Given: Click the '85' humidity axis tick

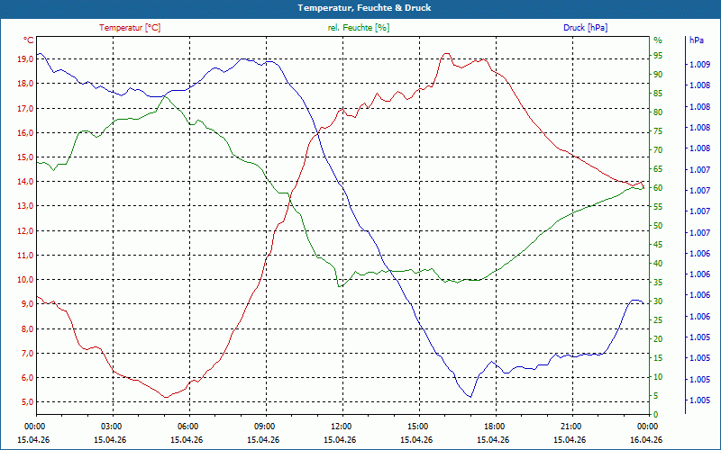Looking at the screenshot, I should [658, 94].
